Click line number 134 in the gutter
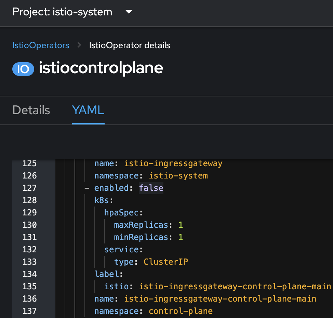Viewport: 333px width, 318px height. [29, 274]
